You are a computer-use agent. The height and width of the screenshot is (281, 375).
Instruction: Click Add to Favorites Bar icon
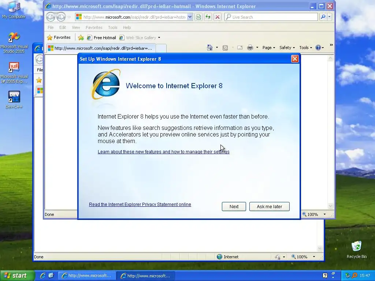81,38
